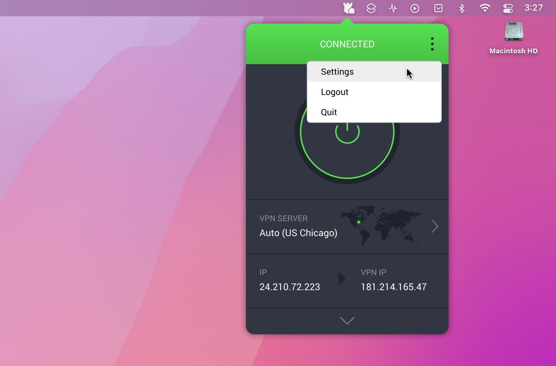Select Quit from the VPN menu
556x366 pixels.
pyautogui.click(x=374, y=112)
